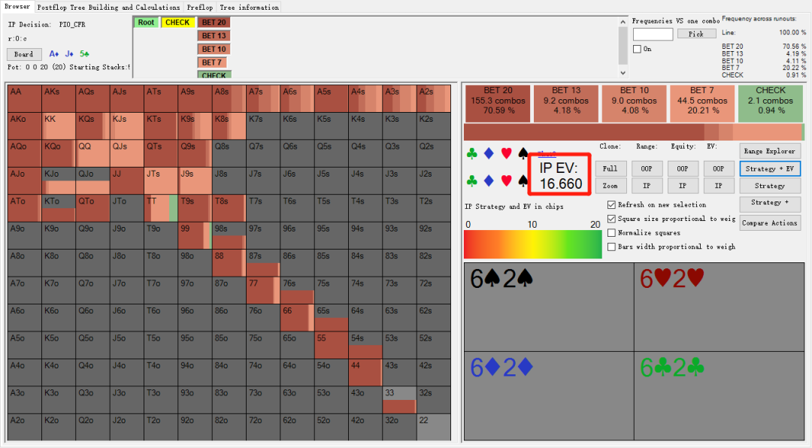The height and width of the screenshot is (448, 812).
Task: Click the overall strategy frequency bar
Action: point(635,132)
